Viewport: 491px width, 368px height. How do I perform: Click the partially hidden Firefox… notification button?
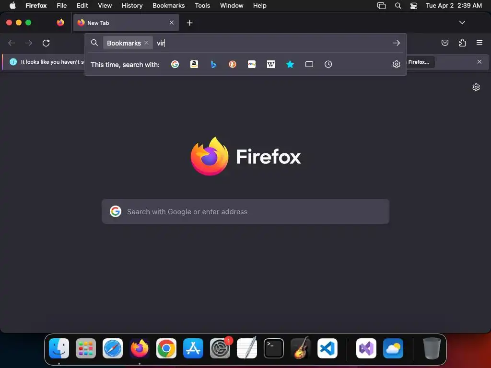[x=421, y=62]
